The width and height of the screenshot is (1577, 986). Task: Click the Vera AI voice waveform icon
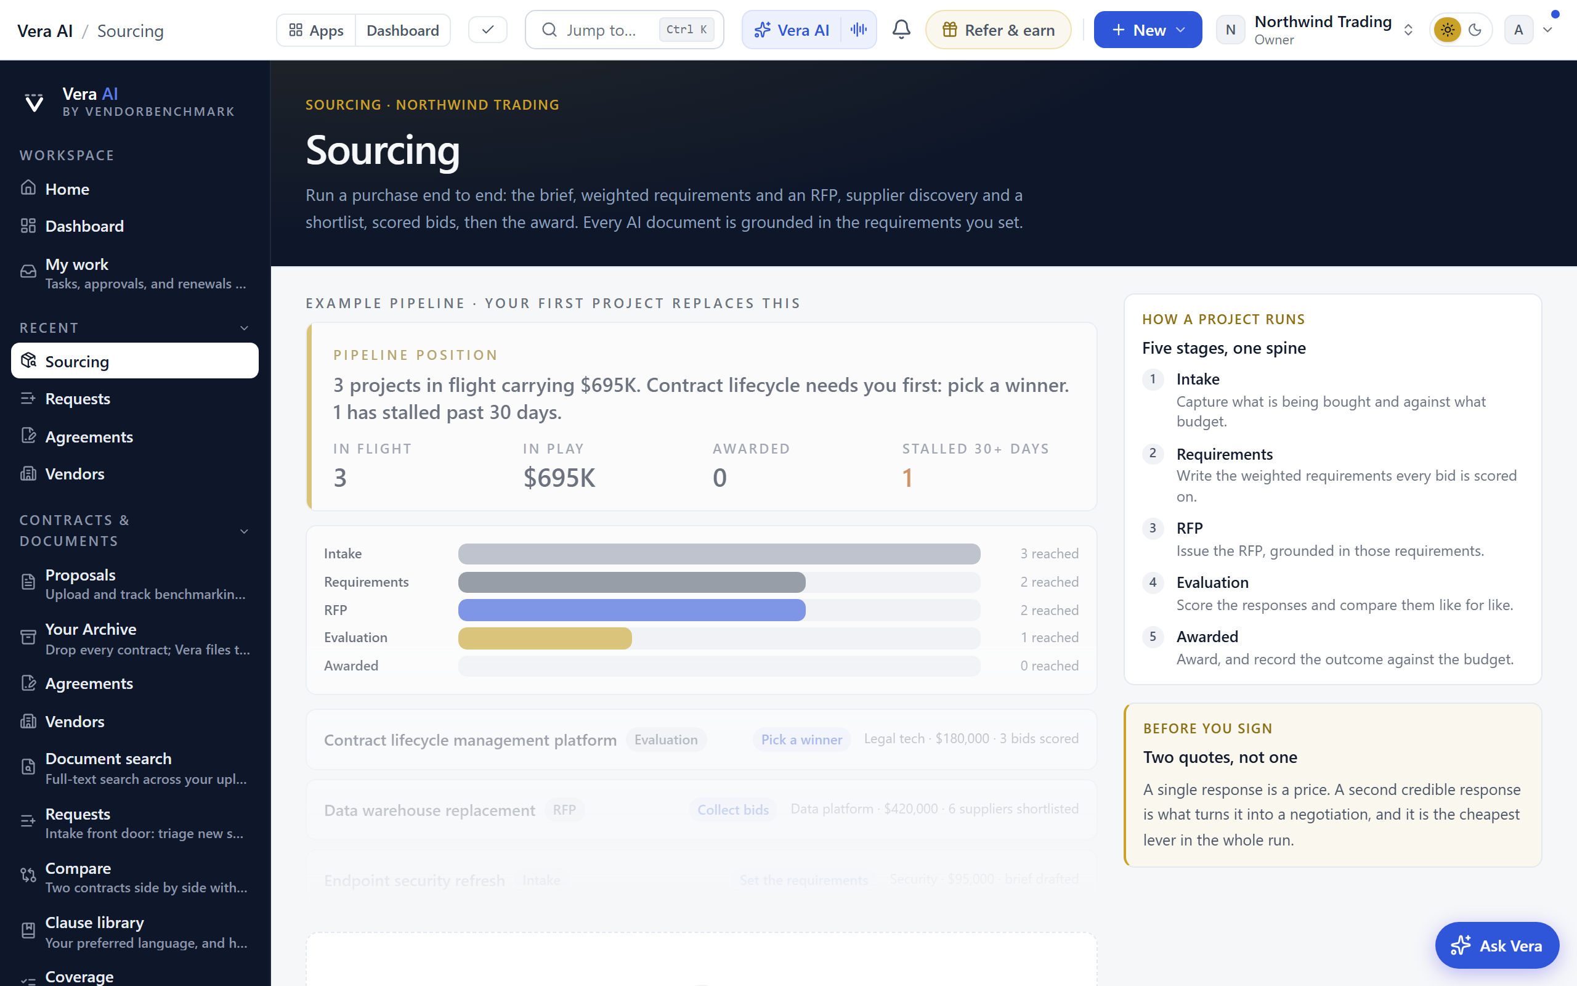tap(858, 30)
